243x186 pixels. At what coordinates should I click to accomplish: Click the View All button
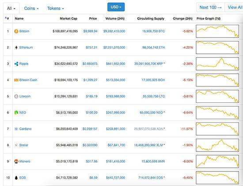(235, 7)
